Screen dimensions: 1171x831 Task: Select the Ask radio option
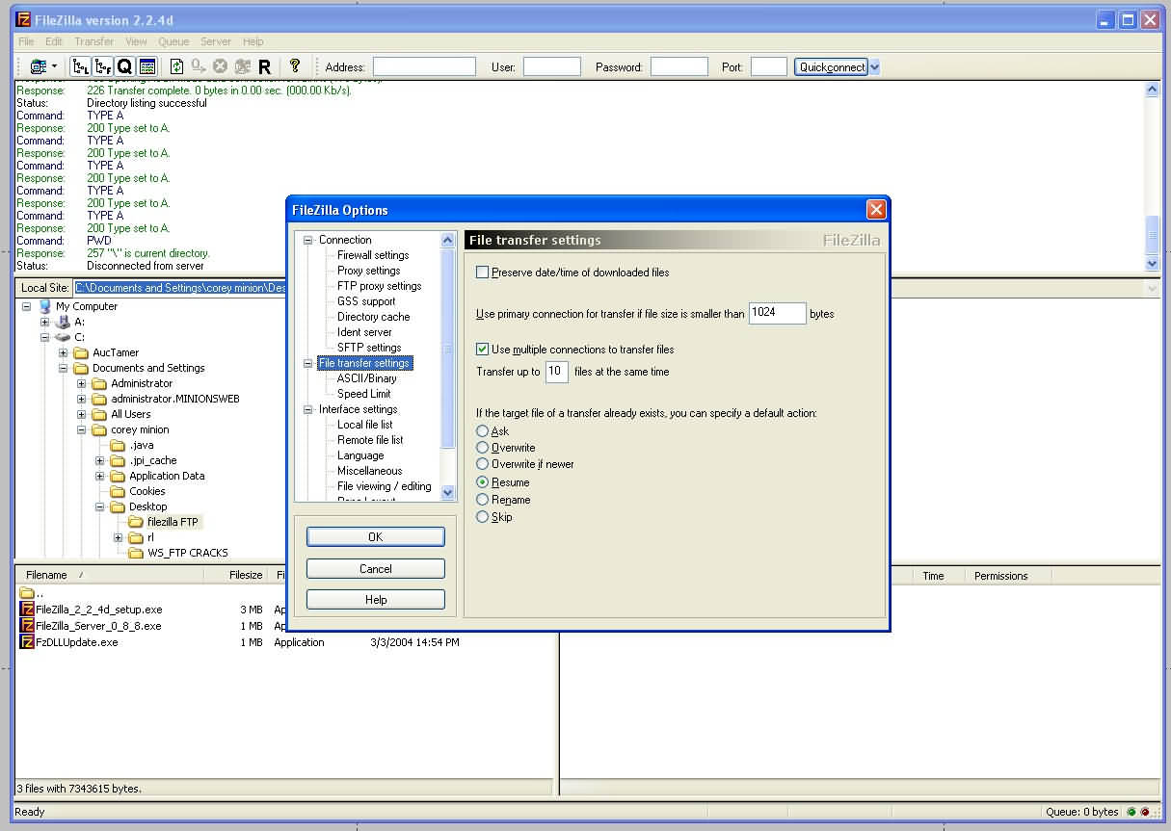click(483, 430)
